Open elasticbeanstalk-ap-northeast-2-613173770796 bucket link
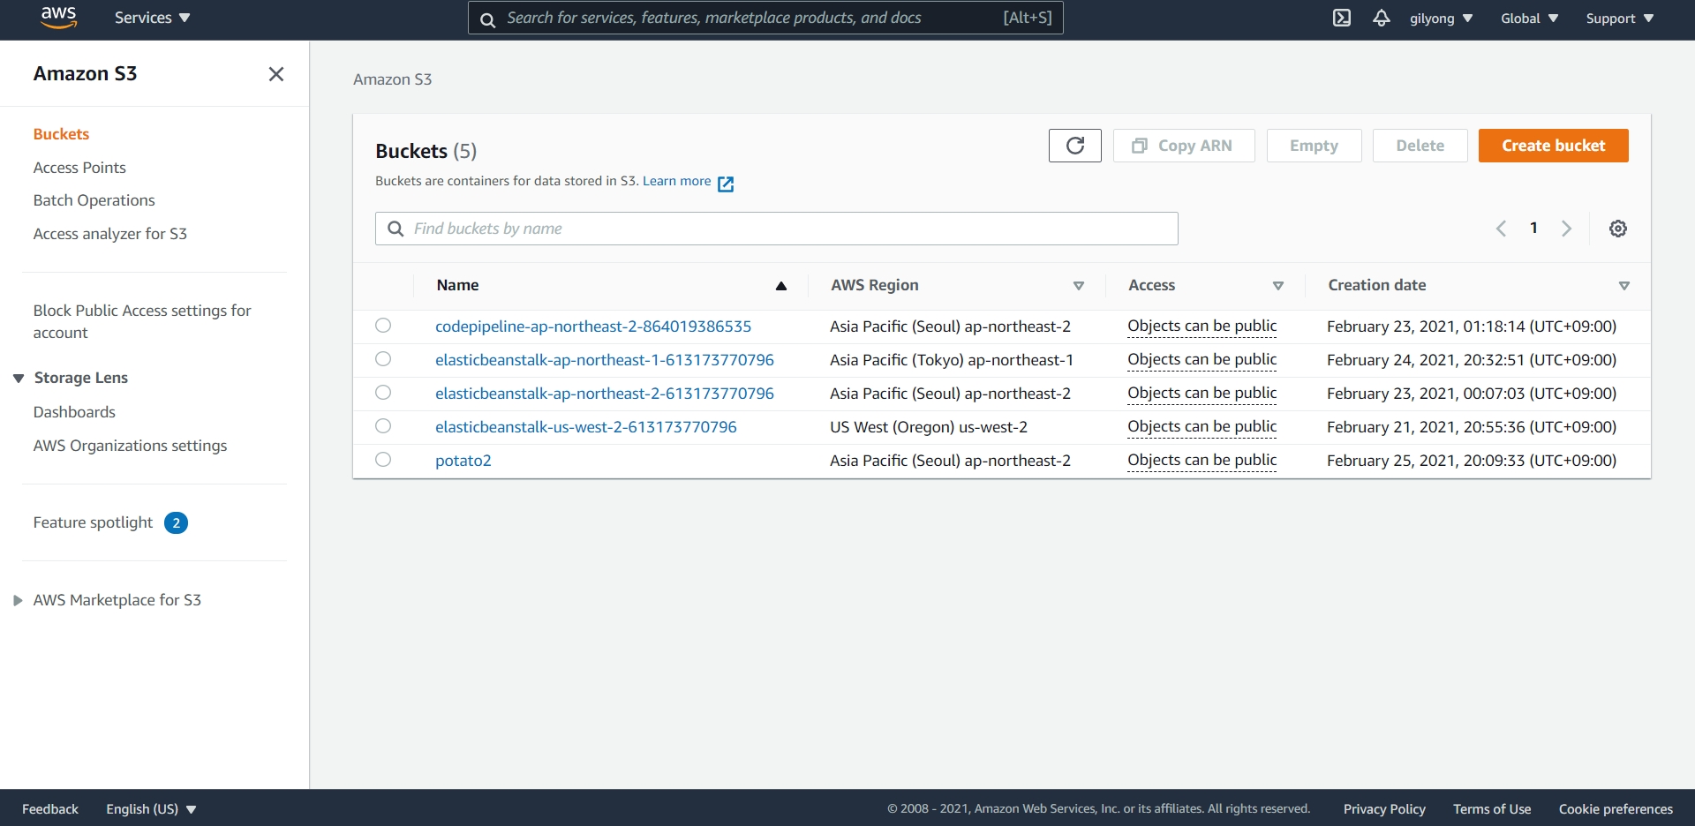1695x826 pixels. (605, 394)
